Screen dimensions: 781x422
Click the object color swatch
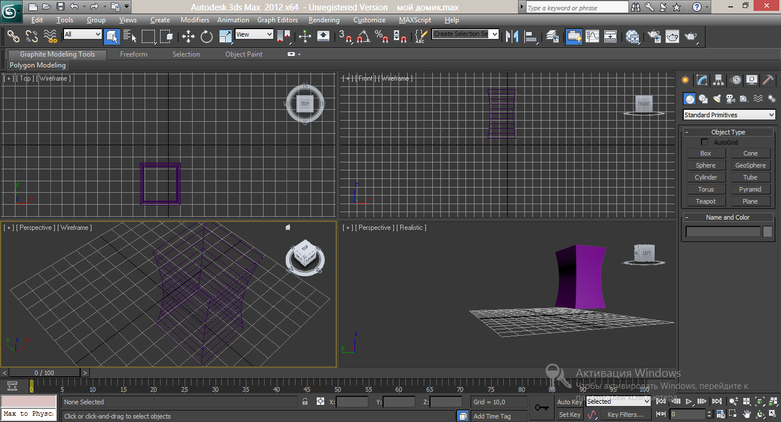click(x=767, y=232)
